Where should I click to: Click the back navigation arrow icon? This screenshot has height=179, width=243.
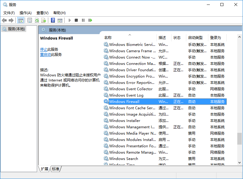coord(4,20)
